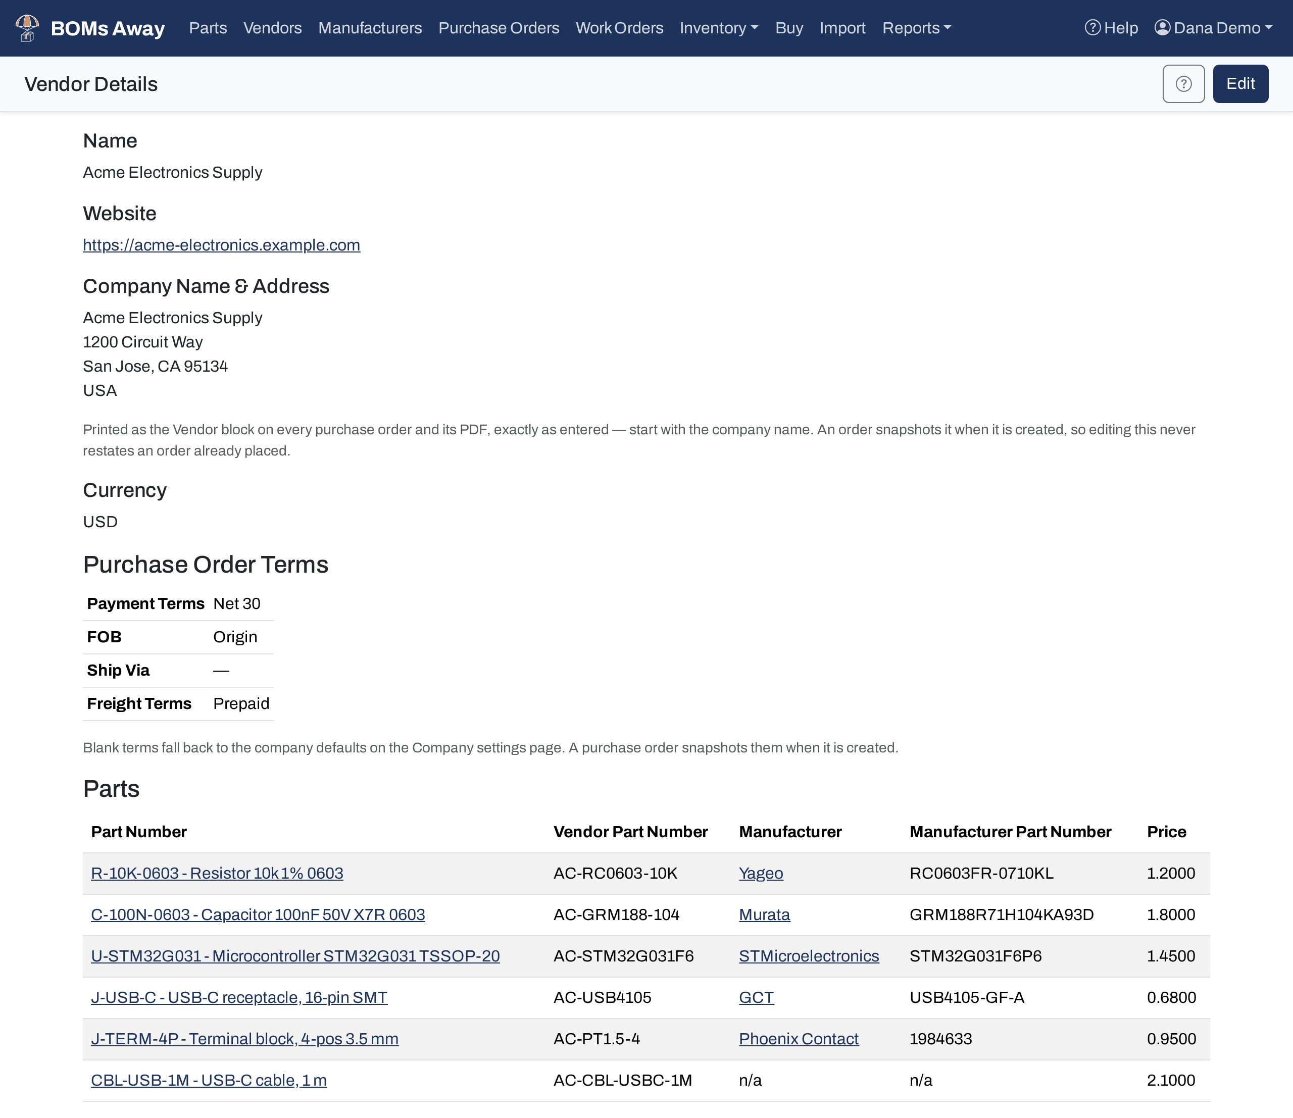
Task: Click the Edit vendor button
Action: (x=1240, y=84)
